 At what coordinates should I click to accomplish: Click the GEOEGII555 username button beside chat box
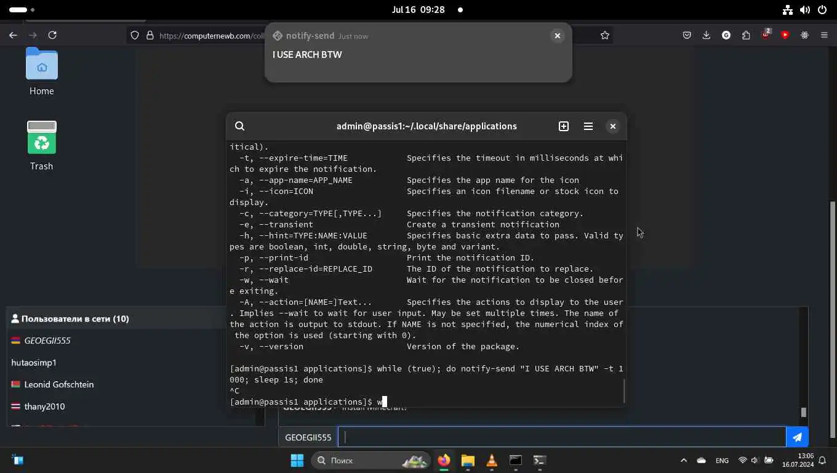point(308,437)
